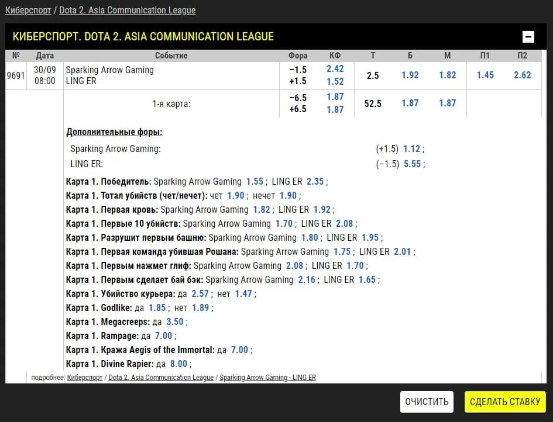This screenshot has height=422, width=553.
Task: Click the П1 column header
Action: pyautogui.click(x=485, y=56)
